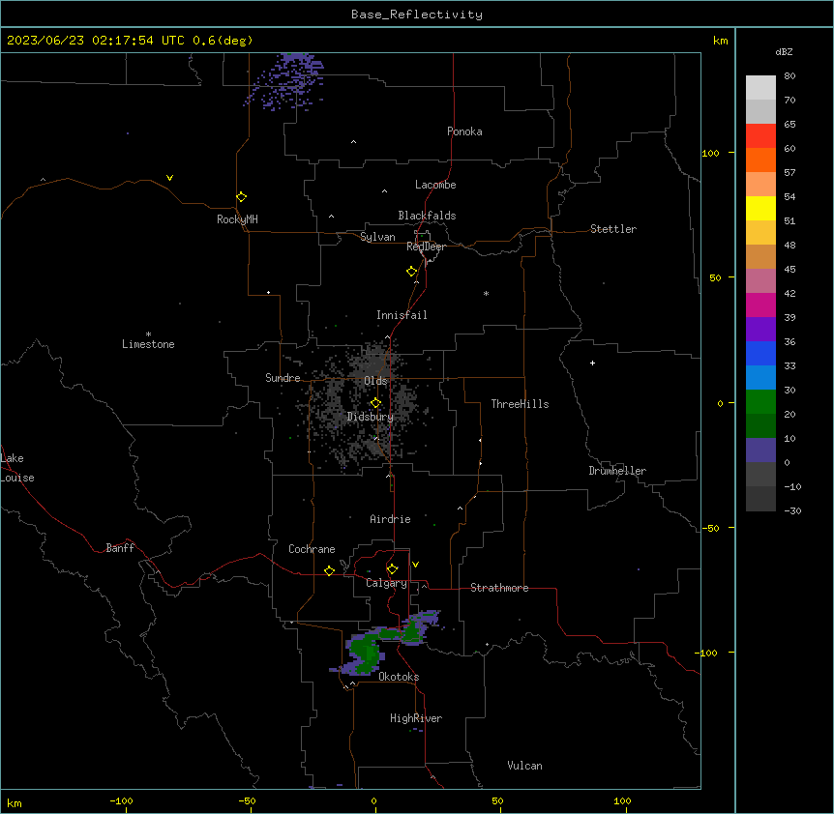Click the green 30 dBZ legend color
The width and height of the screenshot is (834, 814).
(760, 402)
